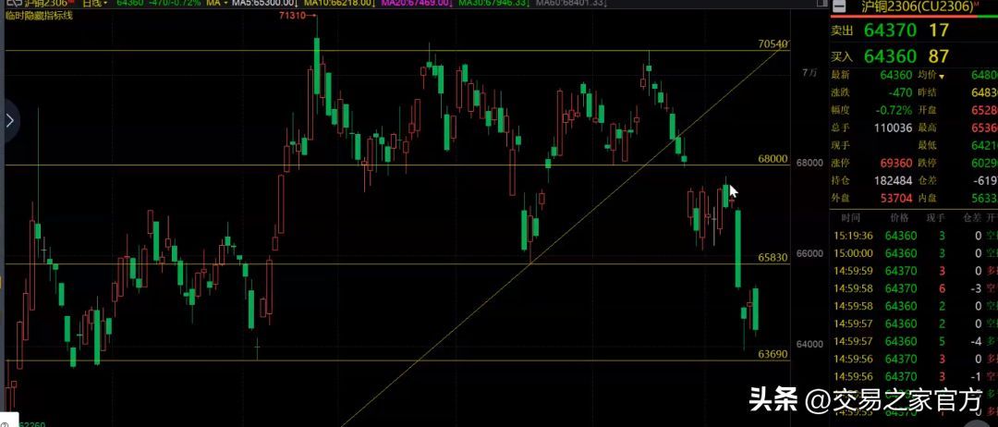Image resolution: width=998 pixels, height=427 pixels.
Task: Collapse the quote panel with minus icon
Action: click(x=839, y=6)
